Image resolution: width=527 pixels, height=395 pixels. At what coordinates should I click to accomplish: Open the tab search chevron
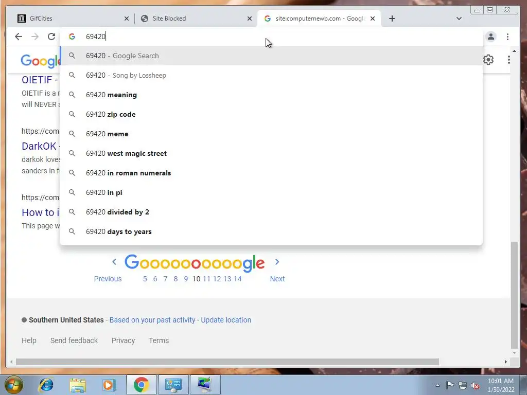tap(459, 19)
